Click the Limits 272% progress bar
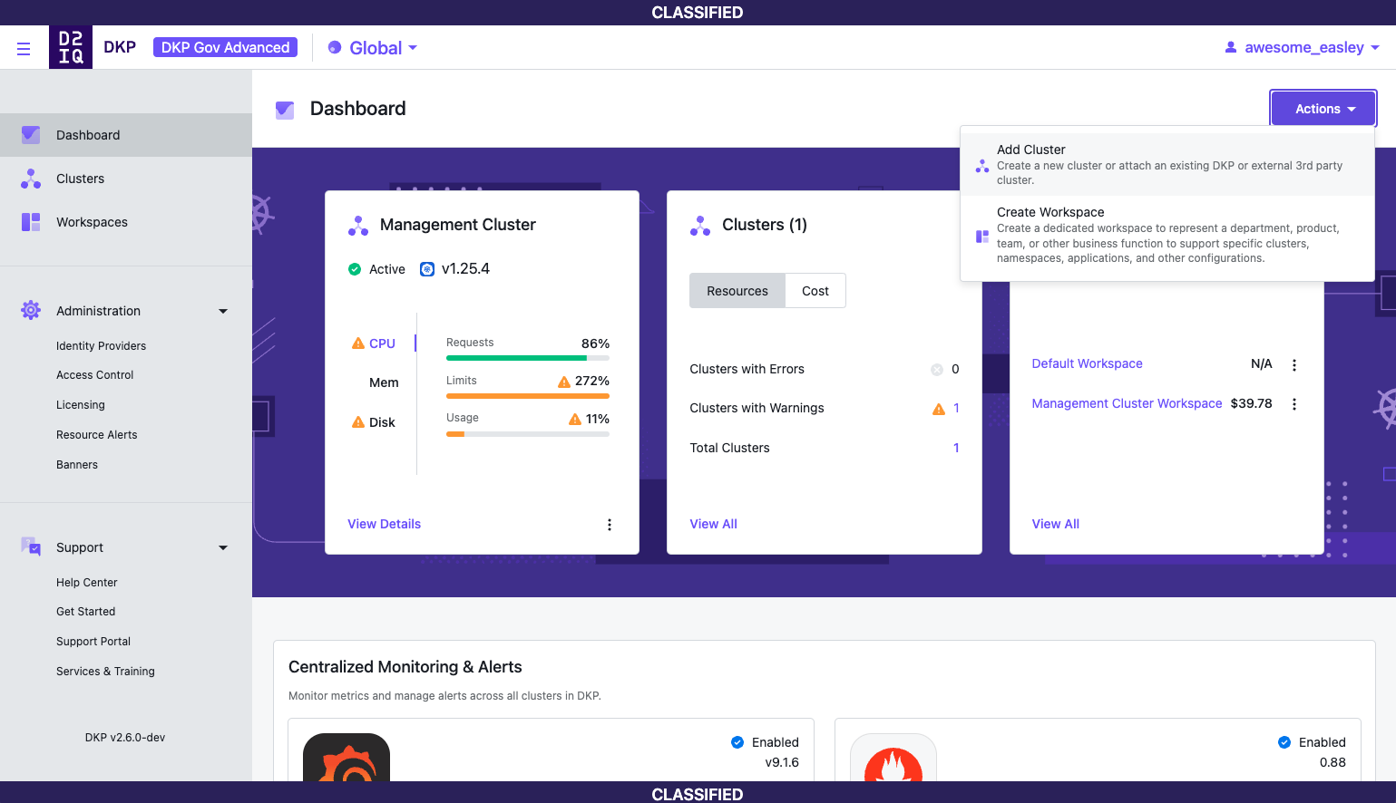Screen dimensions: 1396x803 click(x=528, y=396)
